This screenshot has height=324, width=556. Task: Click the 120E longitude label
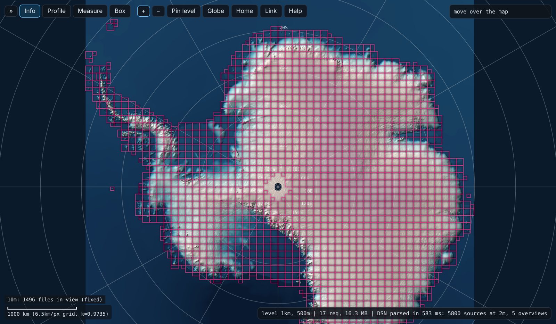point(307,203)
